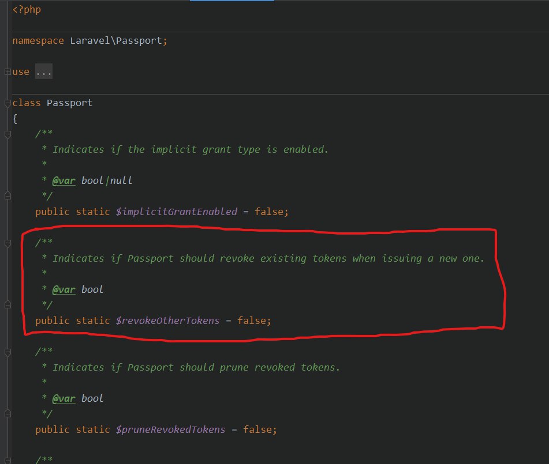Viewport: 549px width, 464px height.
Task: Click bool type in the revoke tokens docblock
Action: point(92,289)
